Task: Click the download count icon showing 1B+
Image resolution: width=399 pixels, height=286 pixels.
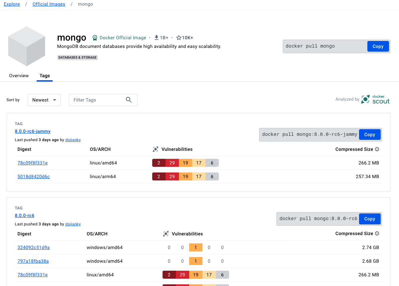Action: [156, 38]
